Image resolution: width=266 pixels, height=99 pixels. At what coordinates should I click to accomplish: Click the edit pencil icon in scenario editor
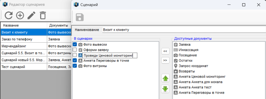point(32,16)
